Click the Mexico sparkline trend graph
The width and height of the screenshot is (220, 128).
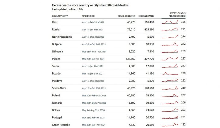point(170,59)
